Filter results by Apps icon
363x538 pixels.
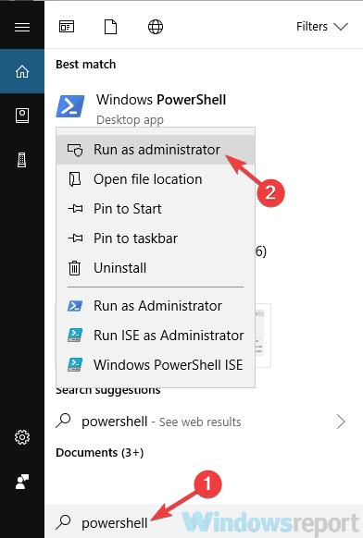(x=67, y=27)
